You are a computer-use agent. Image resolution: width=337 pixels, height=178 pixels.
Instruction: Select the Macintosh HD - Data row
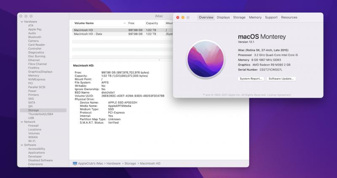(123, 34)
